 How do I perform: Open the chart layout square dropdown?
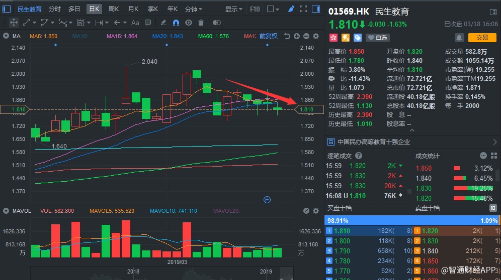click(x=273, y=9)
